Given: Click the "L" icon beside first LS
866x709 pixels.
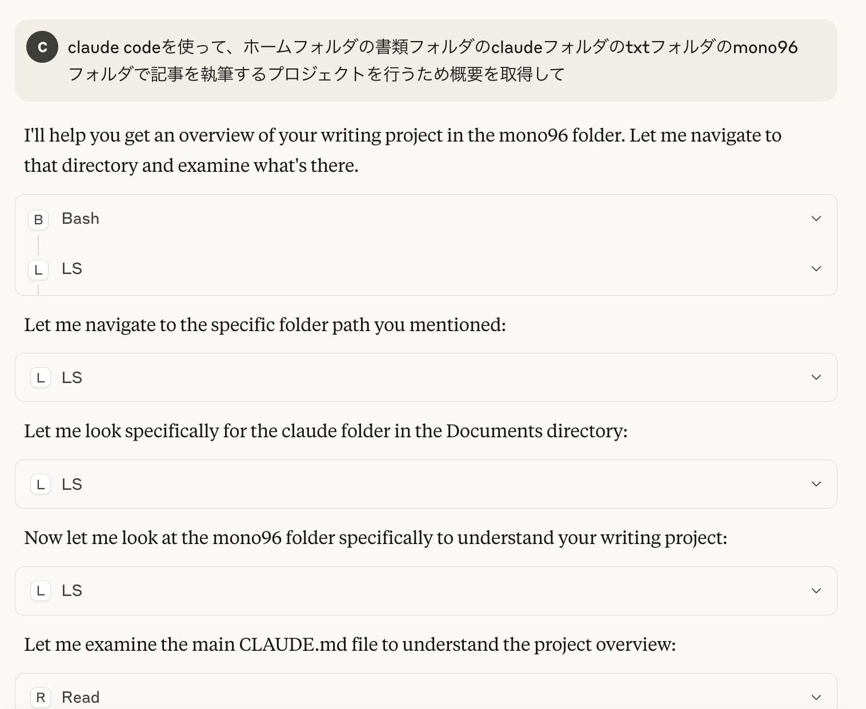Looking at the screenshot, I should click(x=38, y=269).
